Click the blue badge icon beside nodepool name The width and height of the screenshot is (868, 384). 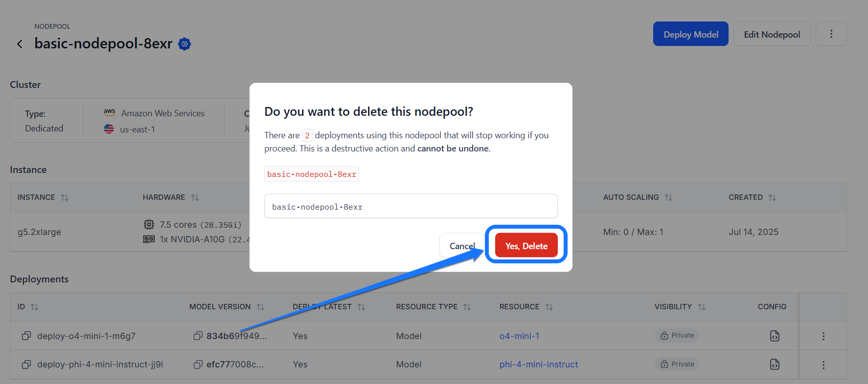click(x=184, y=44)
